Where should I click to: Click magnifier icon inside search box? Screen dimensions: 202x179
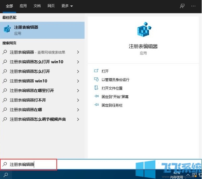5,164
